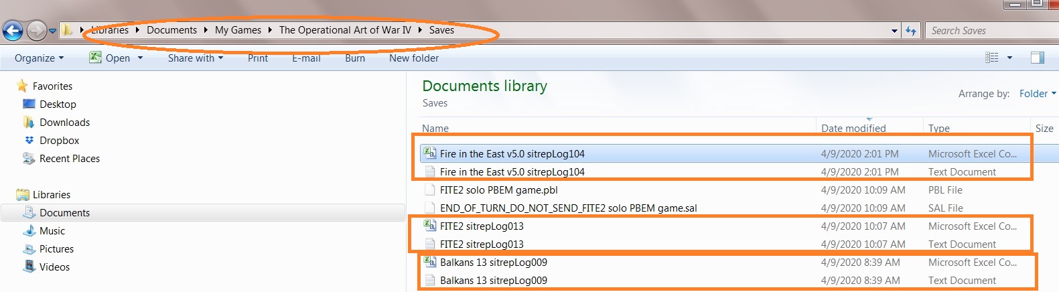Open the recent locations dropdown arrow
The width and height of the screenshot is (1059, 292).
point(52,31)
